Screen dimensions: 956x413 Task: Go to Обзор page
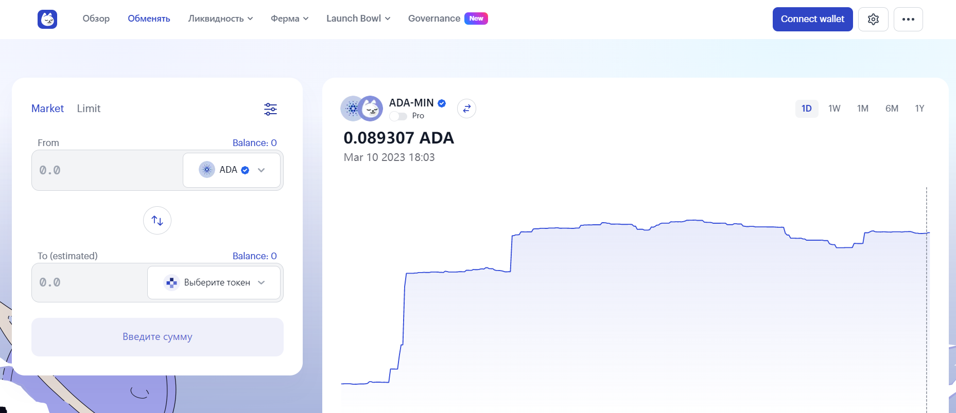coord(96,19)
